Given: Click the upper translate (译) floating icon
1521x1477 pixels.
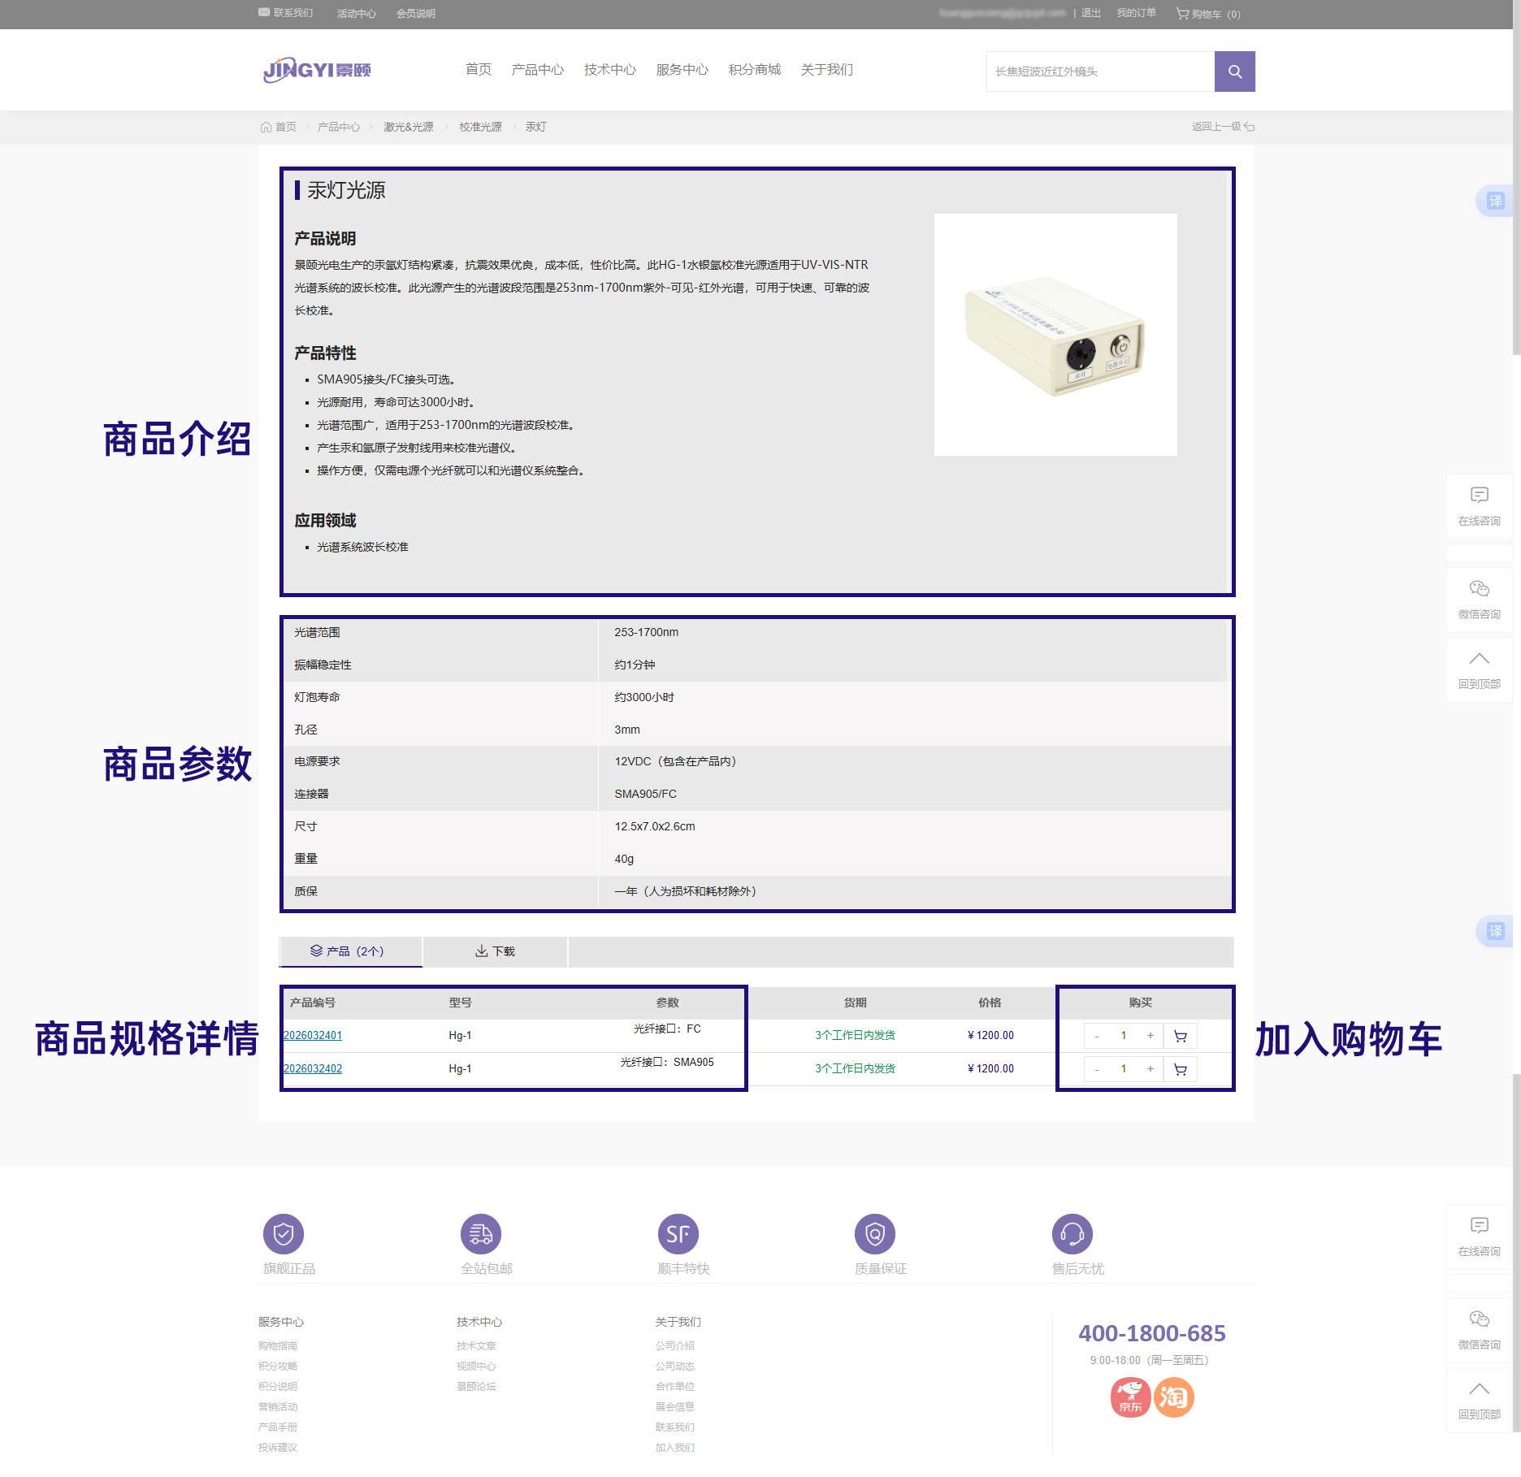Looking at the screenshot, I should pos(1494,201).
